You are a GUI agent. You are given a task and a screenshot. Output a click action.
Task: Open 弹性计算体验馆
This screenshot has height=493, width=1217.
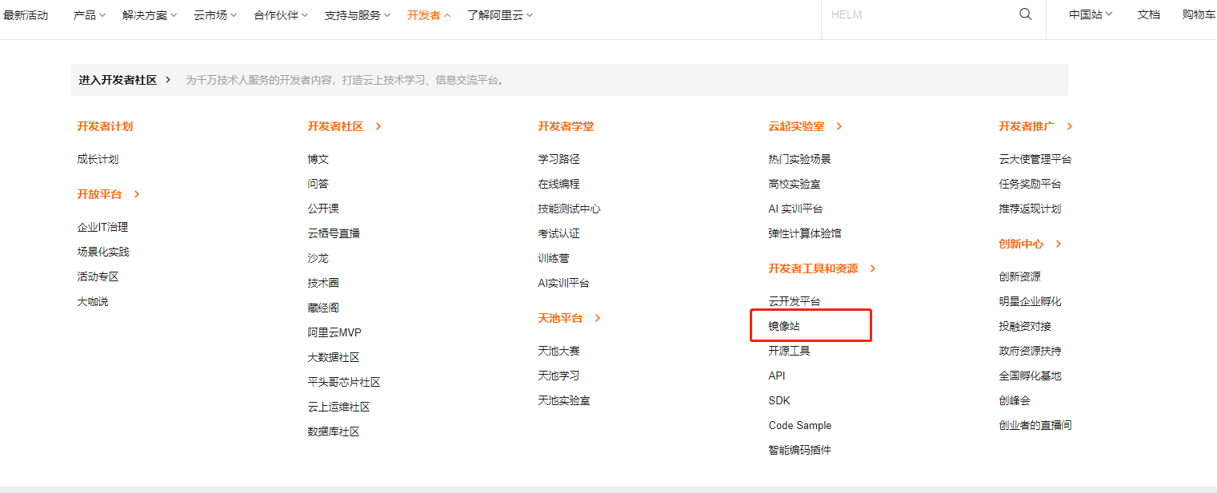click(x=805, y=233)
